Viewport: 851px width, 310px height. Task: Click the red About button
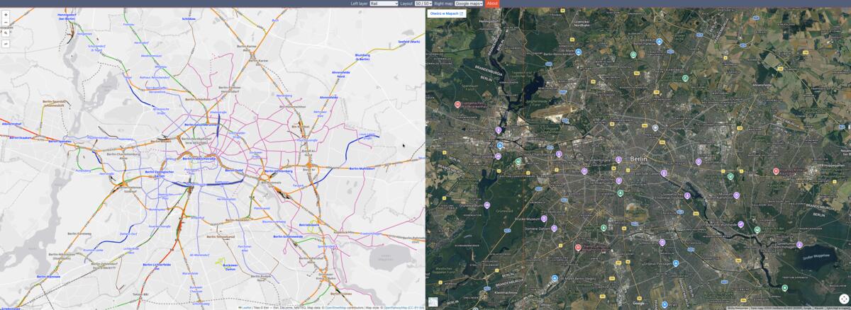coord(492,4)
